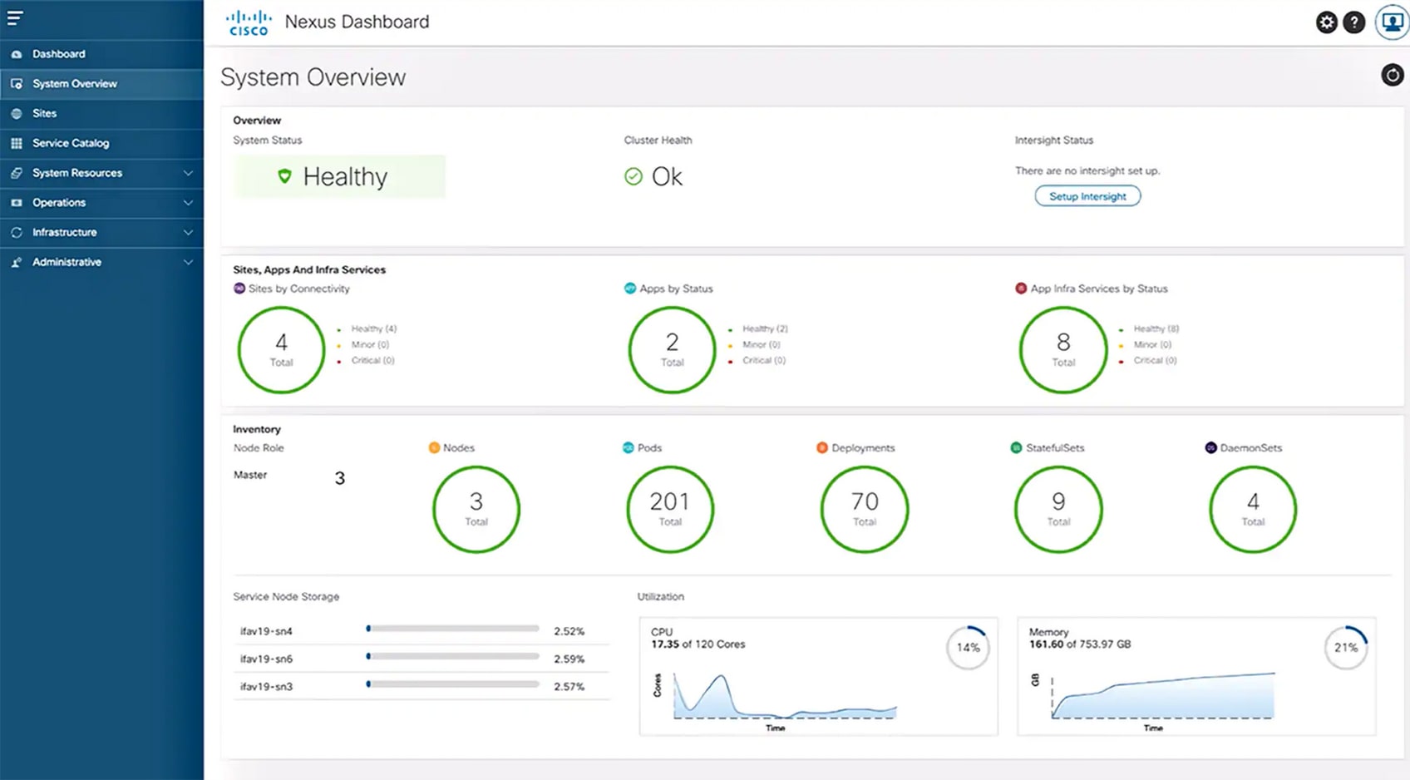1410x780 pixels.
Task: Open the Administrative menu item
Action: tap(101, 262)
